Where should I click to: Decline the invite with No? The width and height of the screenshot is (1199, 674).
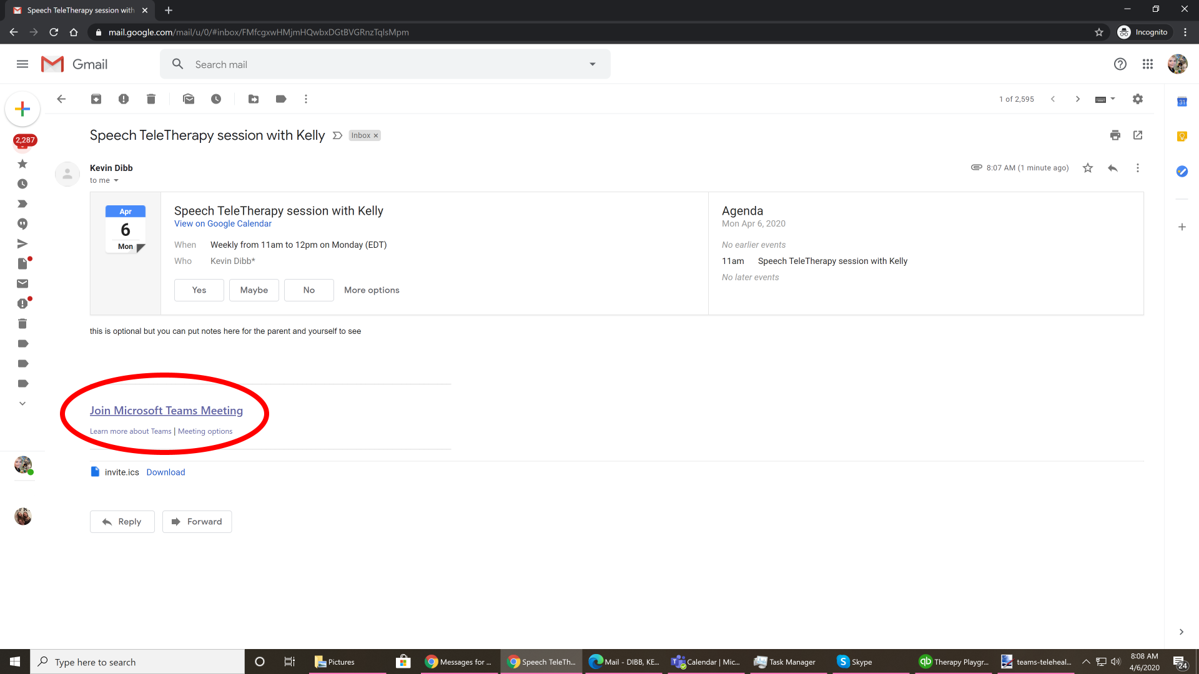(309, 290)
